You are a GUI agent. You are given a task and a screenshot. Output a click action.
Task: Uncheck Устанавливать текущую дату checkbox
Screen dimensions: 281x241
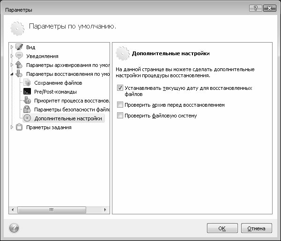120,88
